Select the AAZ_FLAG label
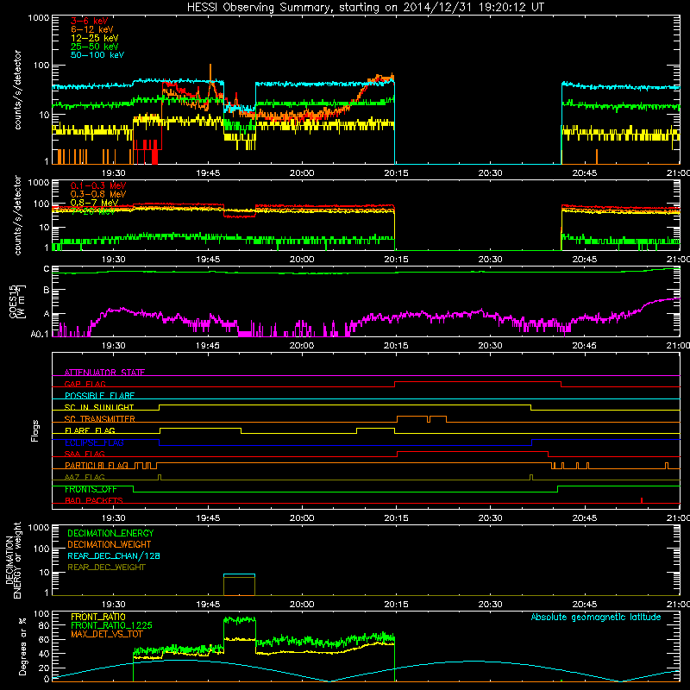The height and width of the screenshot is (690, 690). [85, 477]
